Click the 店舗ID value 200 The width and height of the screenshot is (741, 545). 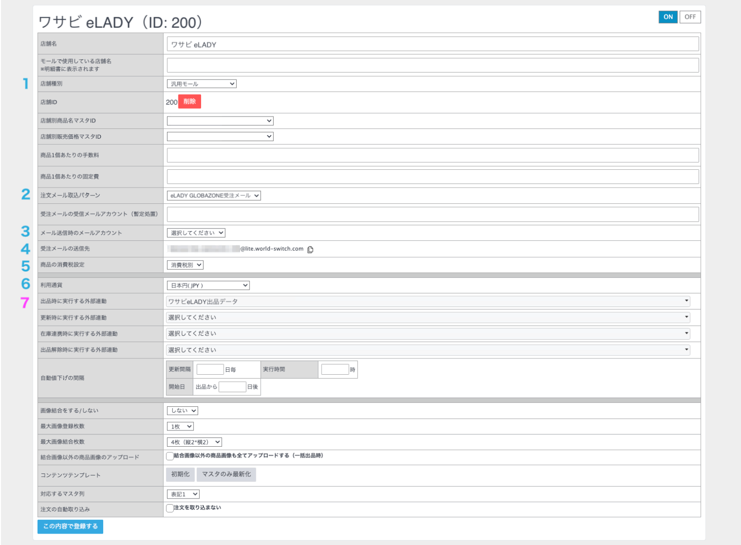tap(171, 102)
